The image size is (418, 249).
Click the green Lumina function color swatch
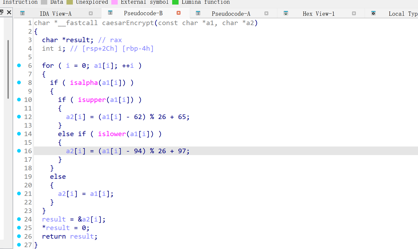[x=175, y=2]
